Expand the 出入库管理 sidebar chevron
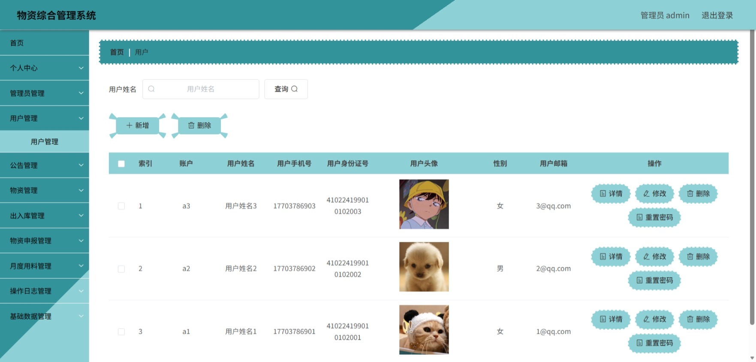This screenshot has width=756, height=362. pos(81,215)
